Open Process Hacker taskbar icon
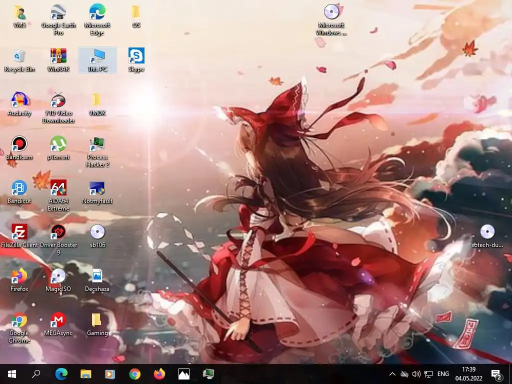 tap(208, 374)
